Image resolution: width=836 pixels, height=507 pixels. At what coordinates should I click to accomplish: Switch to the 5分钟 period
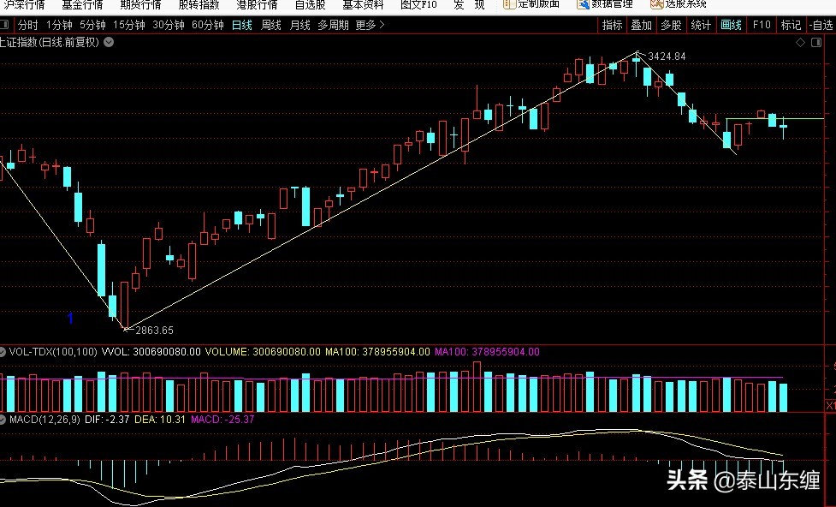point(92,25)
